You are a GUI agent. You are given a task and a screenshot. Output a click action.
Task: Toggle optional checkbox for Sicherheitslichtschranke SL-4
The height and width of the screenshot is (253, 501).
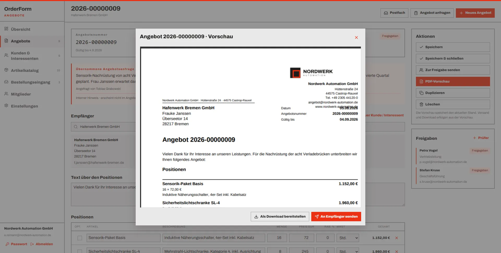point(80,251)
